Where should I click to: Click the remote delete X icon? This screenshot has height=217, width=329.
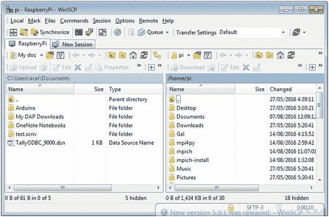(x=246, y=68)
